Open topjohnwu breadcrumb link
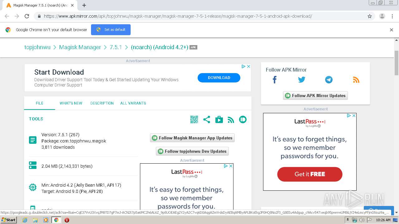The image size is (399, 224). pos(37,47)
